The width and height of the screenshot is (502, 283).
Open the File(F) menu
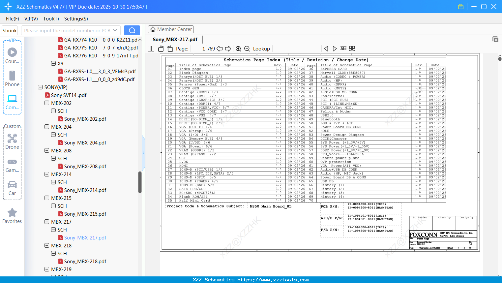tap(13, 19)
